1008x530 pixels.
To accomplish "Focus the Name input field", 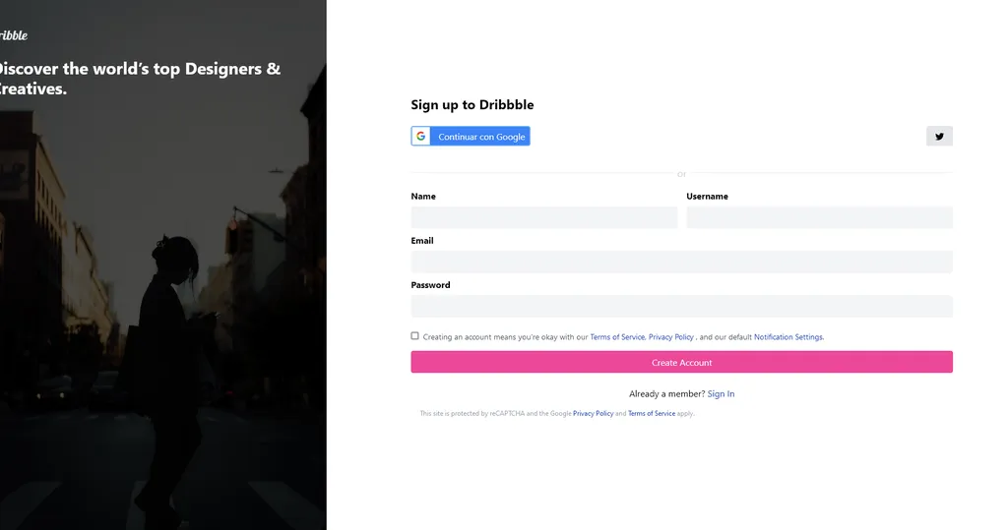I will tap(543, 217).
